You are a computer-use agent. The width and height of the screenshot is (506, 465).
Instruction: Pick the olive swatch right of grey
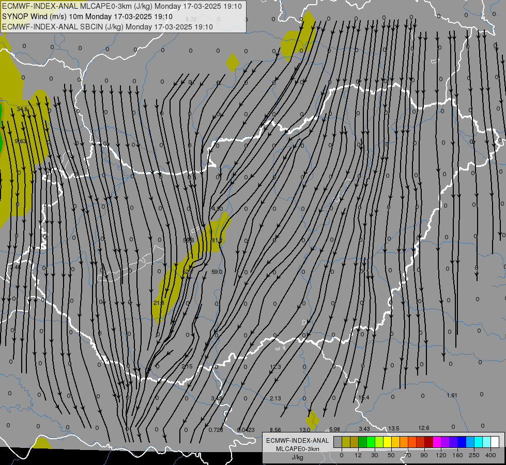coord(346,442)
